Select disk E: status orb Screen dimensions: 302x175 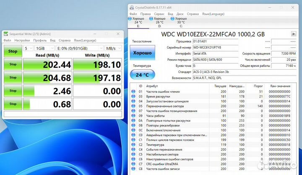(130, 19)
